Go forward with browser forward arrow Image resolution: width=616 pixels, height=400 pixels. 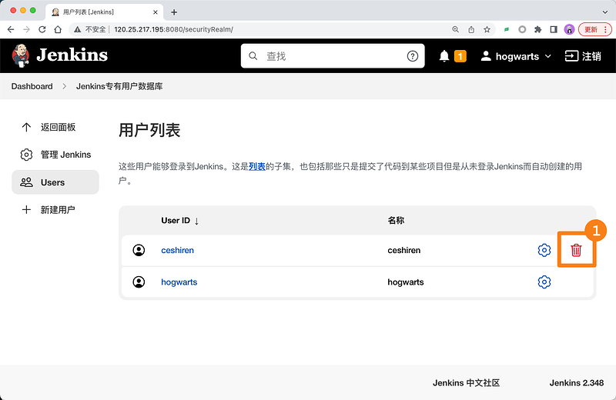click(26, 29)
